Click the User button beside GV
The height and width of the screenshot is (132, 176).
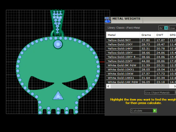pyautogui.click(x=172, y=28)
